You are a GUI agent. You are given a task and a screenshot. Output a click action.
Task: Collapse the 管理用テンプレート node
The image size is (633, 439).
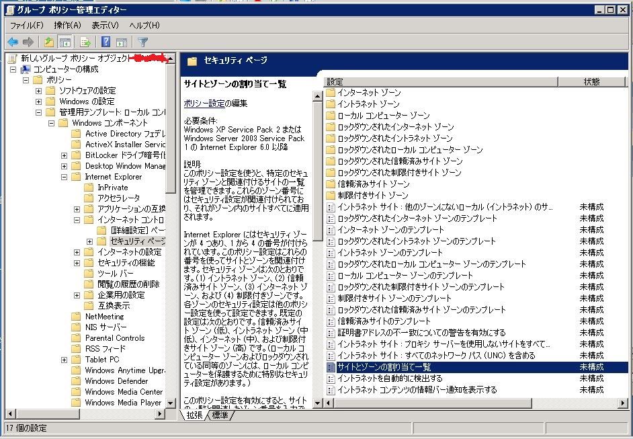click(39, 112)
